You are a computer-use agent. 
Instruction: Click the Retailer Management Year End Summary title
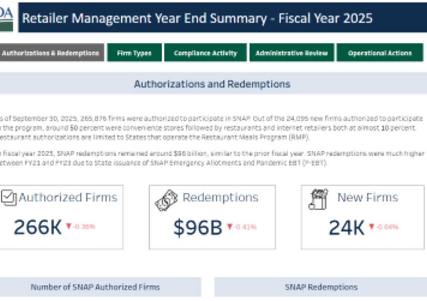197,18
